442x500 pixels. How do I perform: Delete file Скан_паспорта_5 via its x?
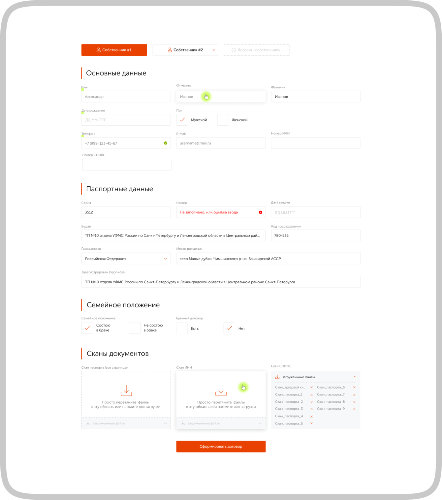pyautogui.click(x=311, y=423)
